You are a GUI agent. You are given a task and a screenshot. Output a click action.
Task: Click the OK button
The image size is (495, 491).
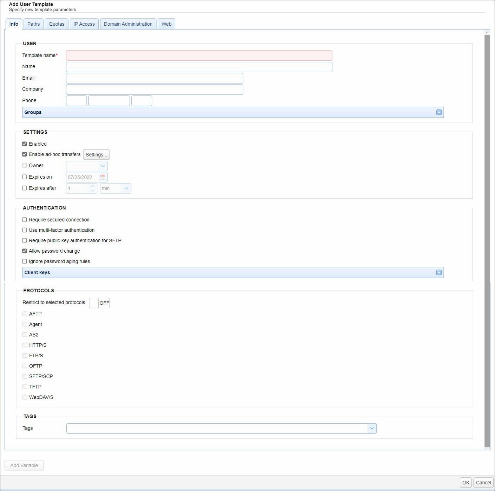[466, 483]
